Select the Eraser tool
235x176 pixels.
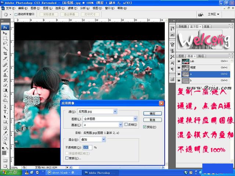pos(5,85)
